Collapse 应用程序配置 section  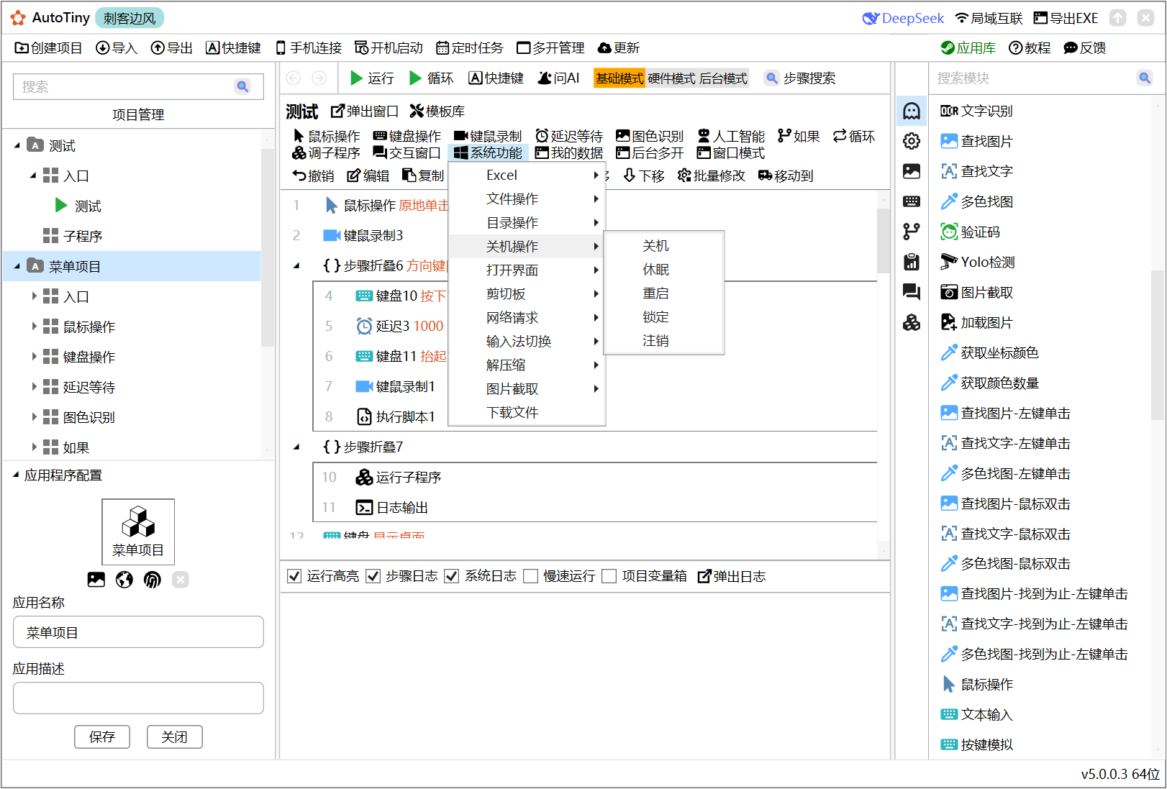16,475
